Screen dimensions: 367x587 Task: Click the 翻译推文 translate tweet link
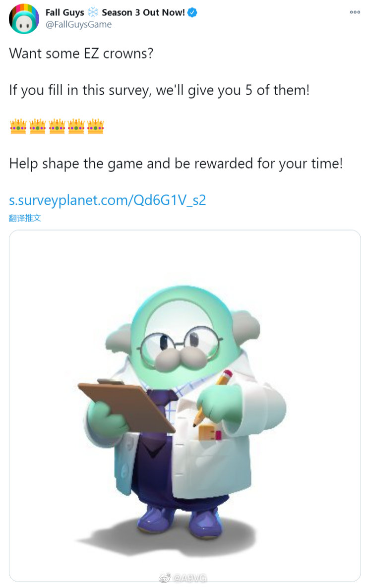pos(25,218)
